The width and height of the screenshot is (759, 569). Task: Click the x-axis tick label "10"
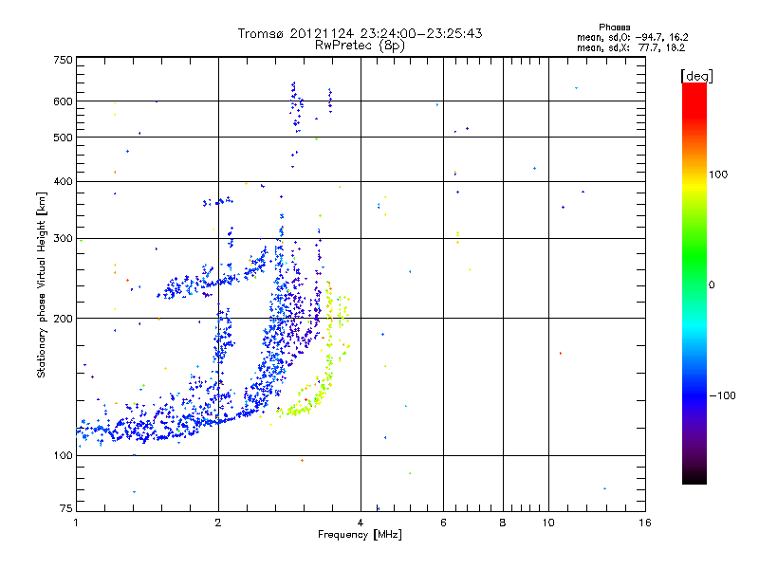click(x=548, y=523)
